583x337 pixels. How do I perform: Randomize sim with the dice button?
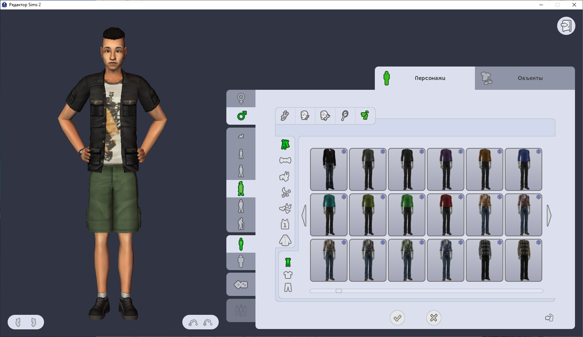pos(241,285)
